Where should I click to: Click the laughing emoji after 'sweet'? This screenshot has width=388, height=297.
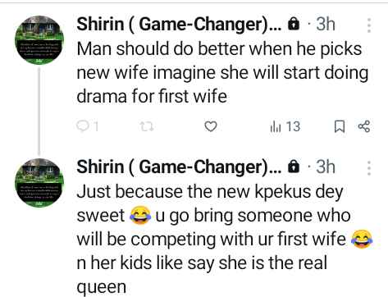140,216
